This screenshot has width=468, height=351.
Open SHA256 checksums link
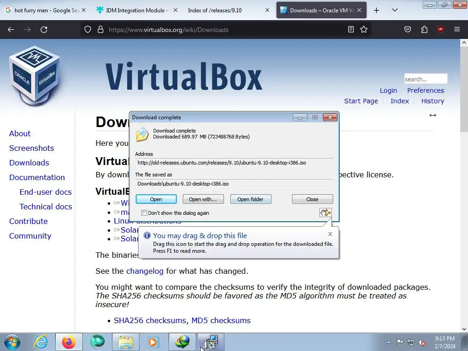point(150,320)
